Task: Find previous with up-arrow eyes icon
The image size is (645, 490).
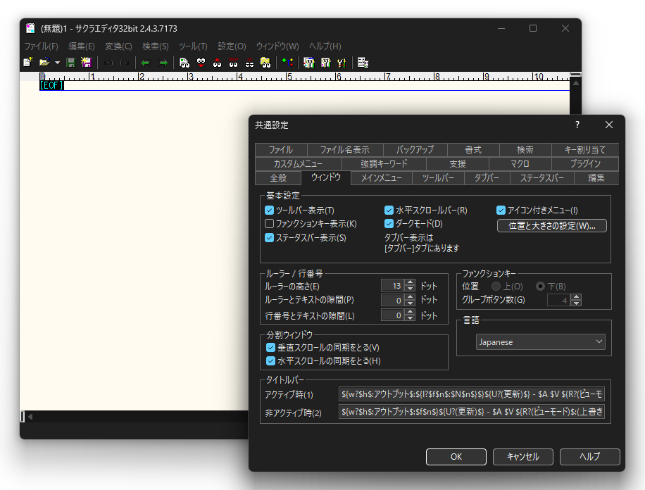Action: [x=217, y=63]
